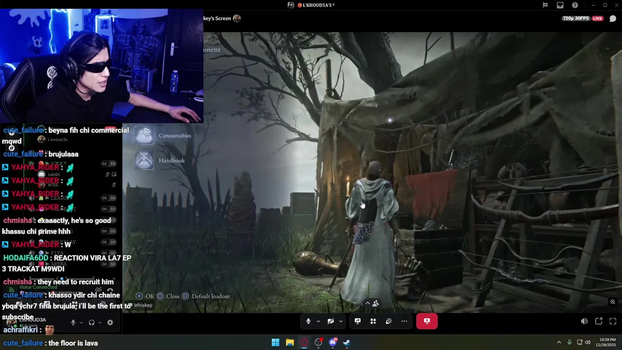Open camera options arrow in call bar

341,321
